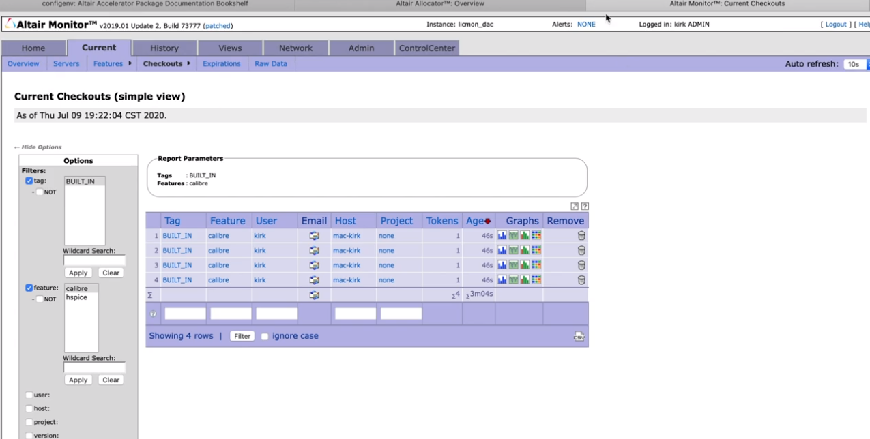
Task: Open the green waveform graph in row 1
Action: coord(513,236)
